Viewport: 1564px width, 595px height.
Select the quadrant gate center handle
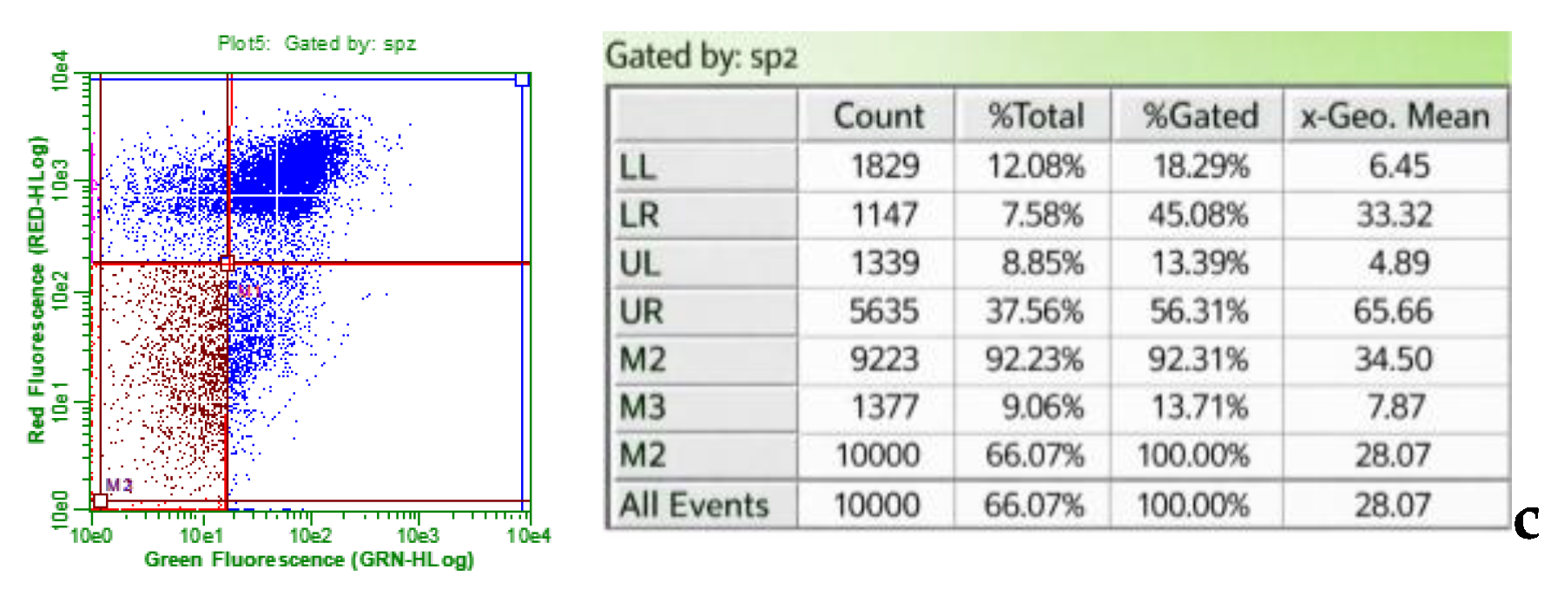click(x=227, y=263)
